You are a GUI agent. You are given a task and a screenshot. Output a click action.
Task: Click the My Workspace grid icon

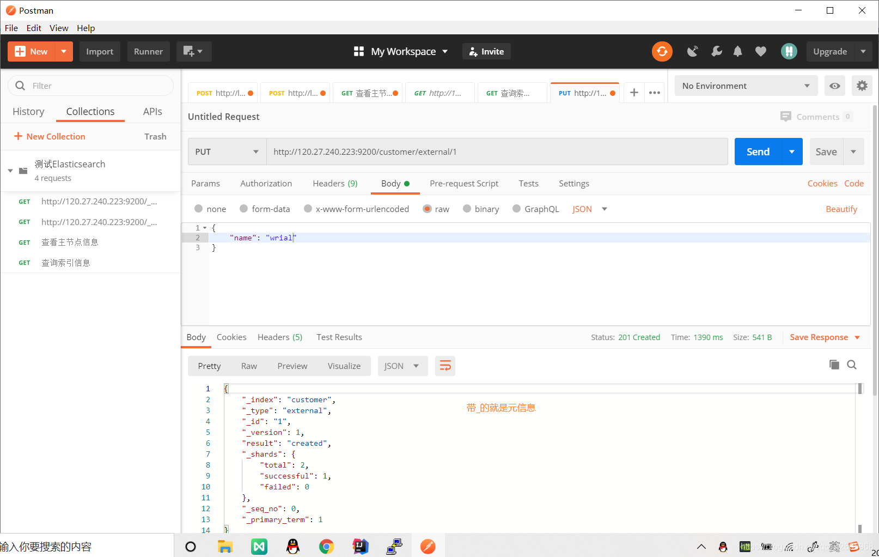pos(358,51)
